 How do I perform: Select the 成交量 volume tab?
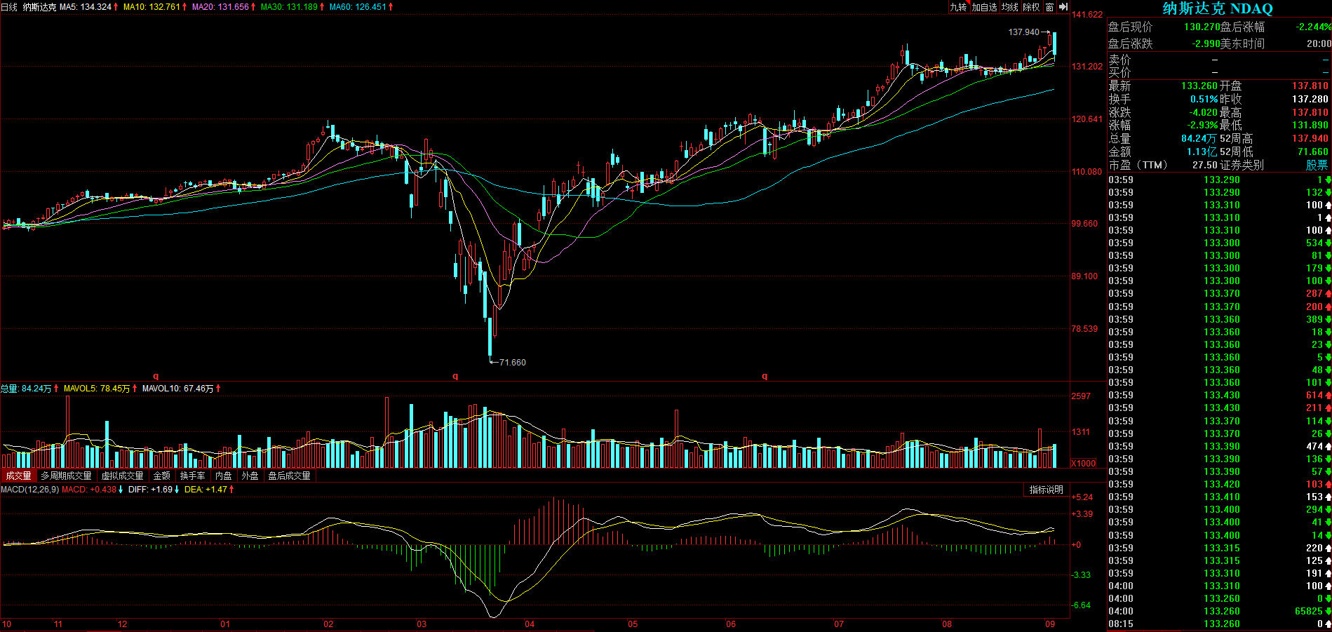click(18, 476)
